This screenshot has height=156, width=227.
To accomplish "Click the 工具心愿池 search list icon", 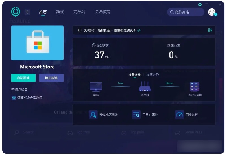I will (x=136, y=115).
